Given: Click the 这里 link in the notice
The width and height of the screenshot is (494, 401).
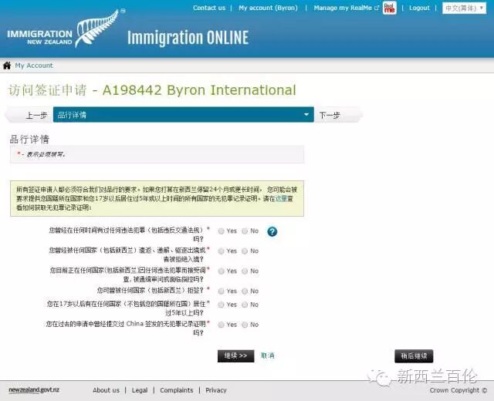Looking at the screenshot, I should [281, 199].
